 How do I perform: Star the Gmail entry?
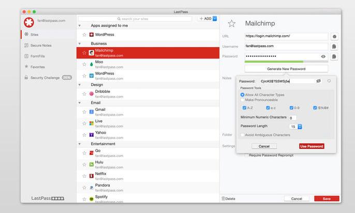(84, 112)
